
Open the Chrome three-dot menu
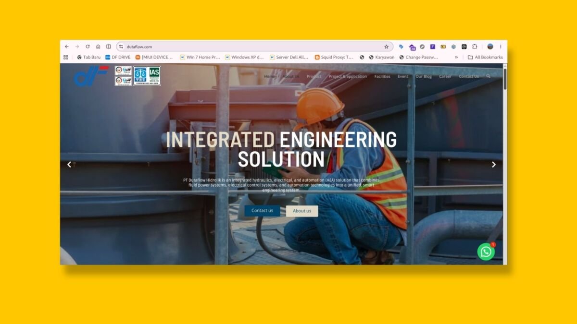(x=501, y=47)
